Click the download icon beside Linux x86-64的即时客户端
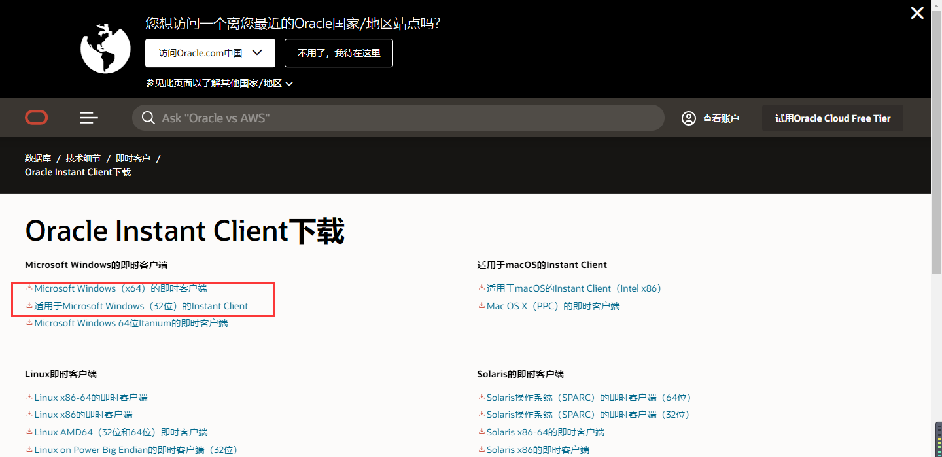This screenshot has width=942, height=457. (x=29, y=397)
